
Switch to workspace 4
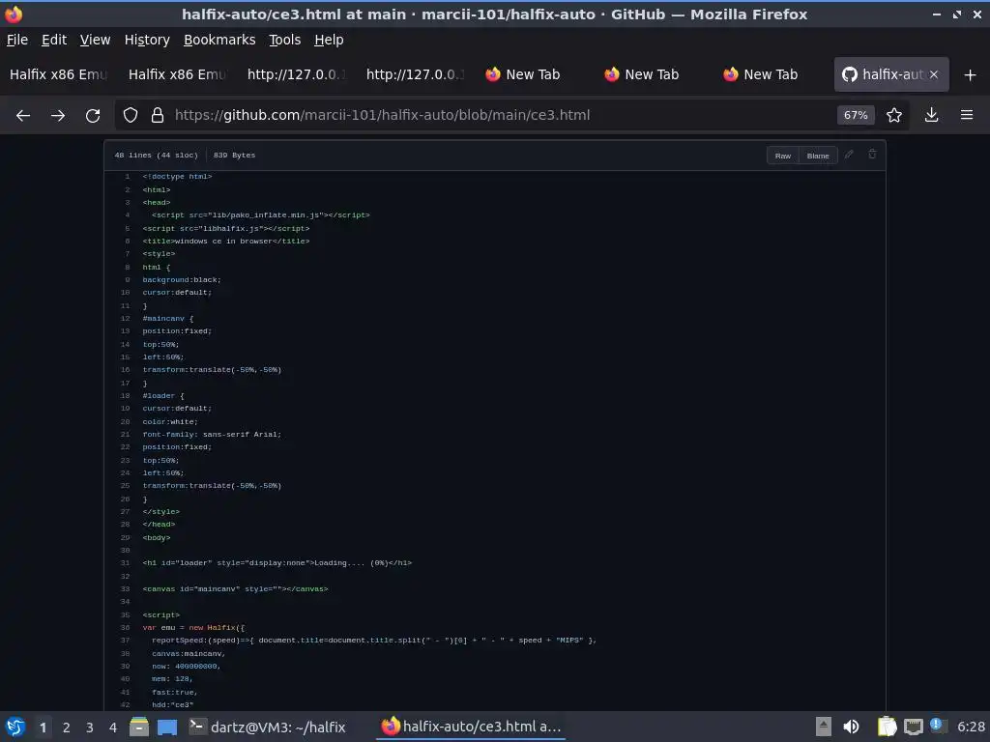[x=113, y=728]
